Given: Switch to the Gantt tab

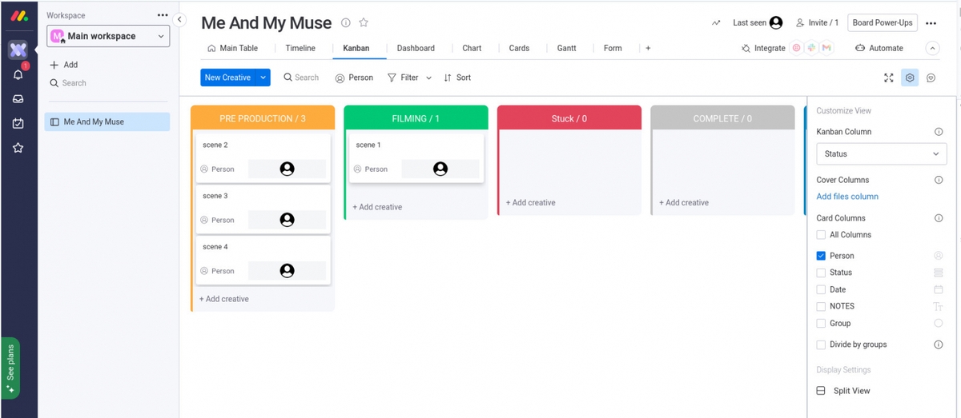Looking at the screenshot, I should pyautogui.click(x=566, y=48).
